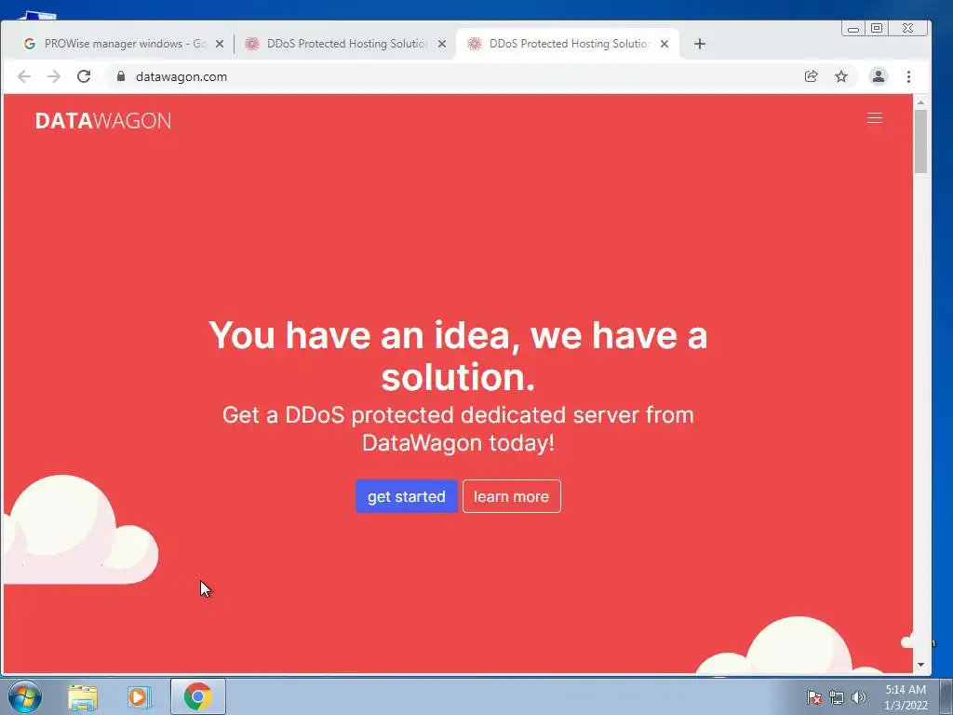This screenshot has height=715, width=953.
Task: View site information lock icon
Action: 121,76
